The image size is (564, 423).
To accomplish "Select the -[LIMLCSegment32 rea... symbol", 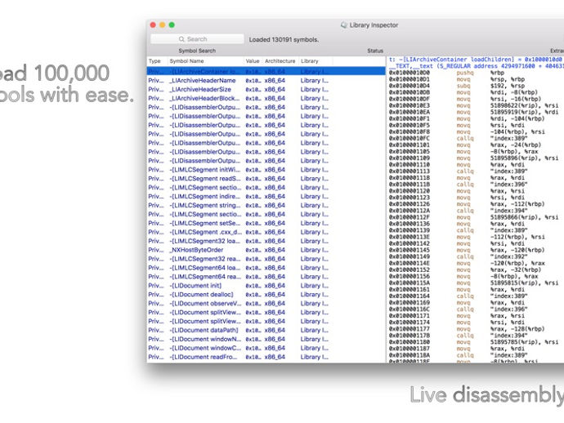I will pos(266,259).
